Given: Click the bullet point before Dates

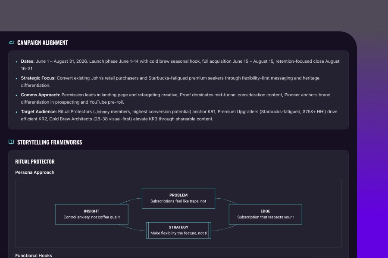Looking at the screenshot, I should pos(16,62).
